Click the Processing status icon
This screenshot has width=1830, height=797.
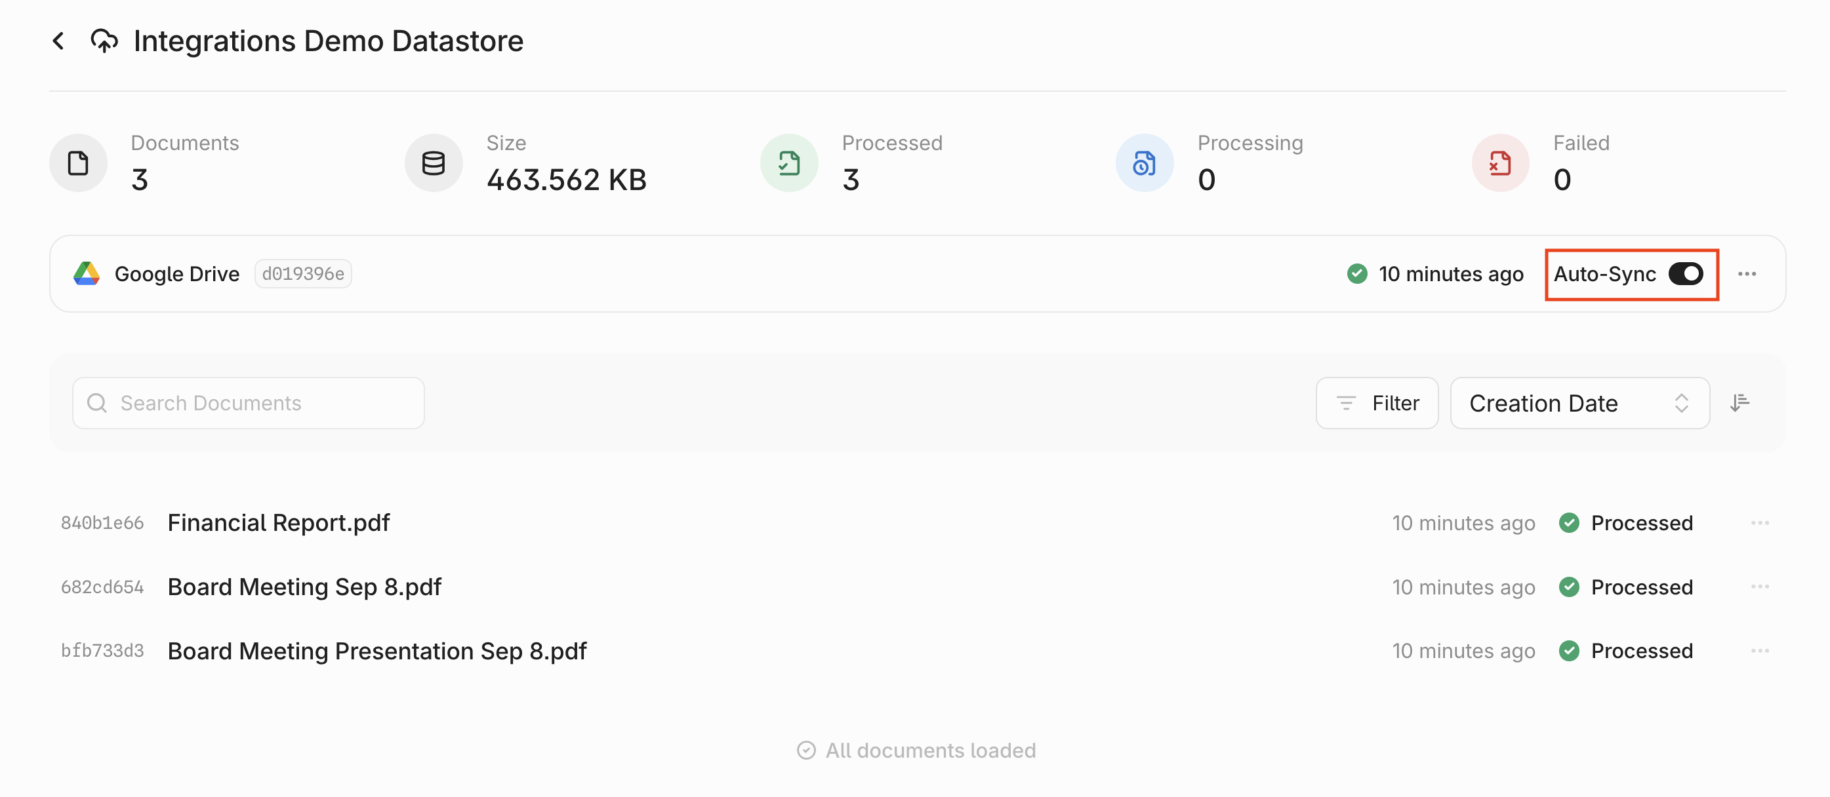(x=1144, y=163)
